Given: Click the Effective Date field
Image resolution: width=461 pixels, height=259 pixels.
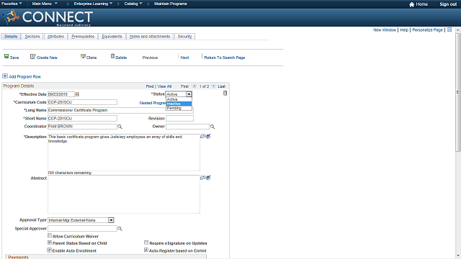Looking at the screenshot, I should (x=61, y=94).
